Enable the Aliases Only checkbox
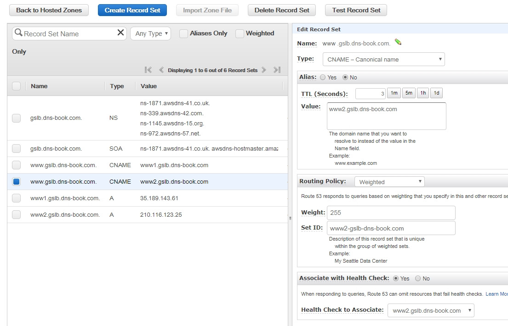The height and width of the screenshot is (326, 508). coord(183,34)
